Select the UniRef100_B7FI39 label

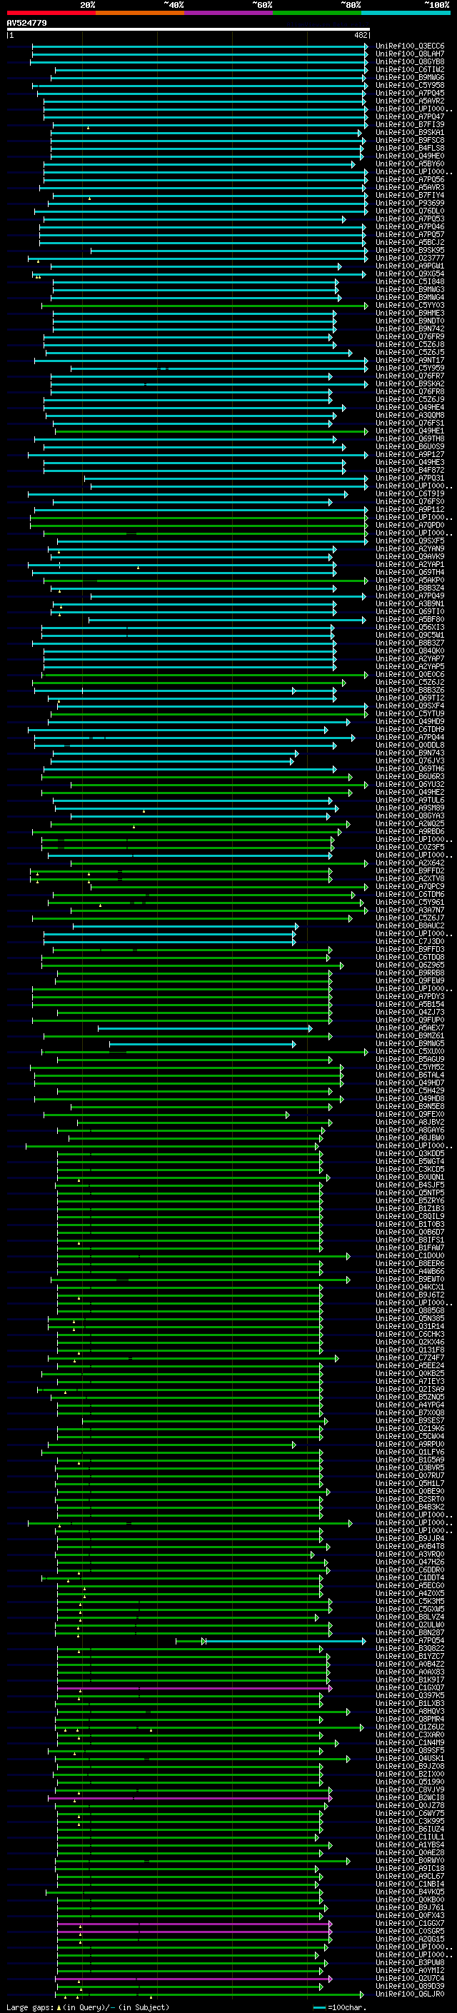coord(410,124)
